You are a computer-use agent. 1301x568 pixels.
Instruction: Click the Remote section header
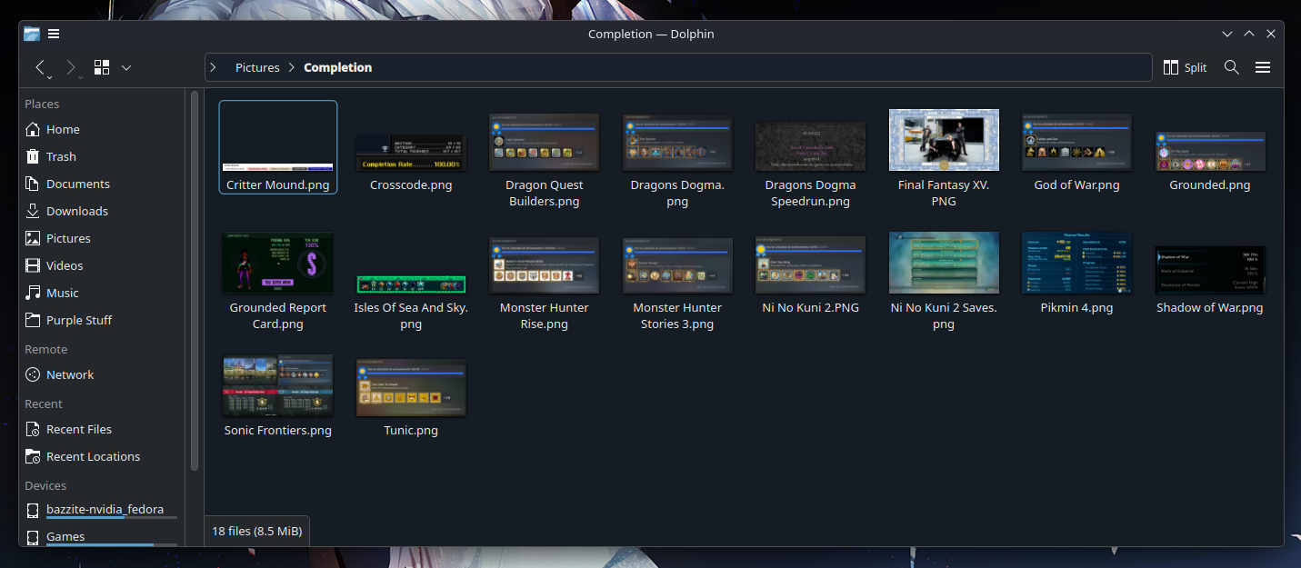[45, 349]
